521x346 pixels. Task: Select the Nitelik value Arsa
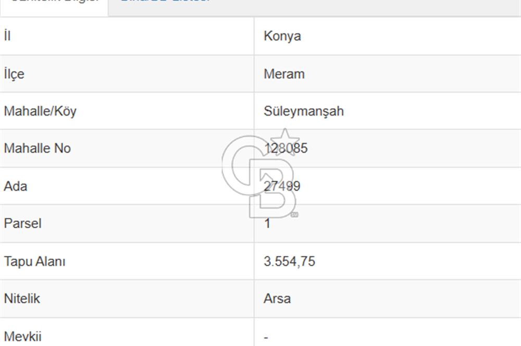277,299
